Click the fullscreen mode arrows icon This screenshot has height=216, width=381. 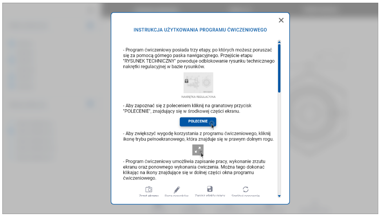tap(198, 150)
